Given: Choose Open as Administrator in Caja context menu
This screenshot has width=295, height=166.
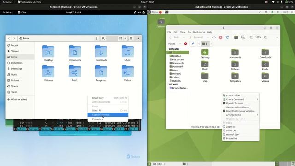Looking at the screenshot, I should [x=241, y=107].
